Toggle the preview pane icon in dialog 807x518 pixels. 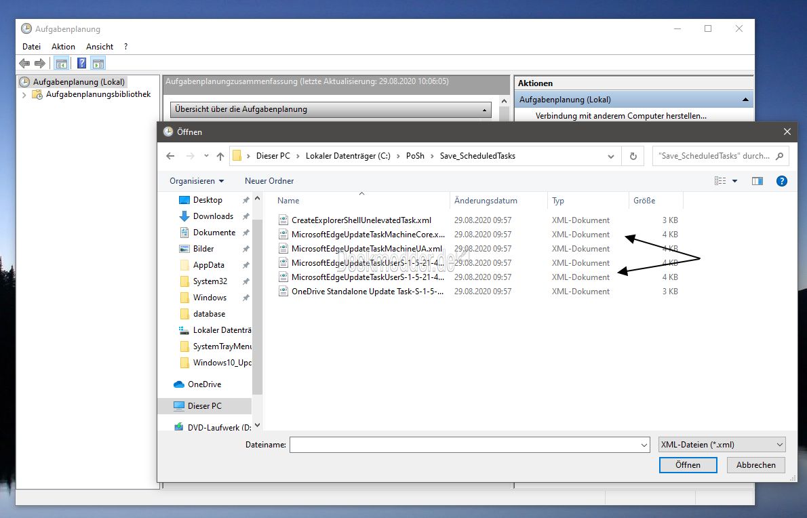click(757, 180)
